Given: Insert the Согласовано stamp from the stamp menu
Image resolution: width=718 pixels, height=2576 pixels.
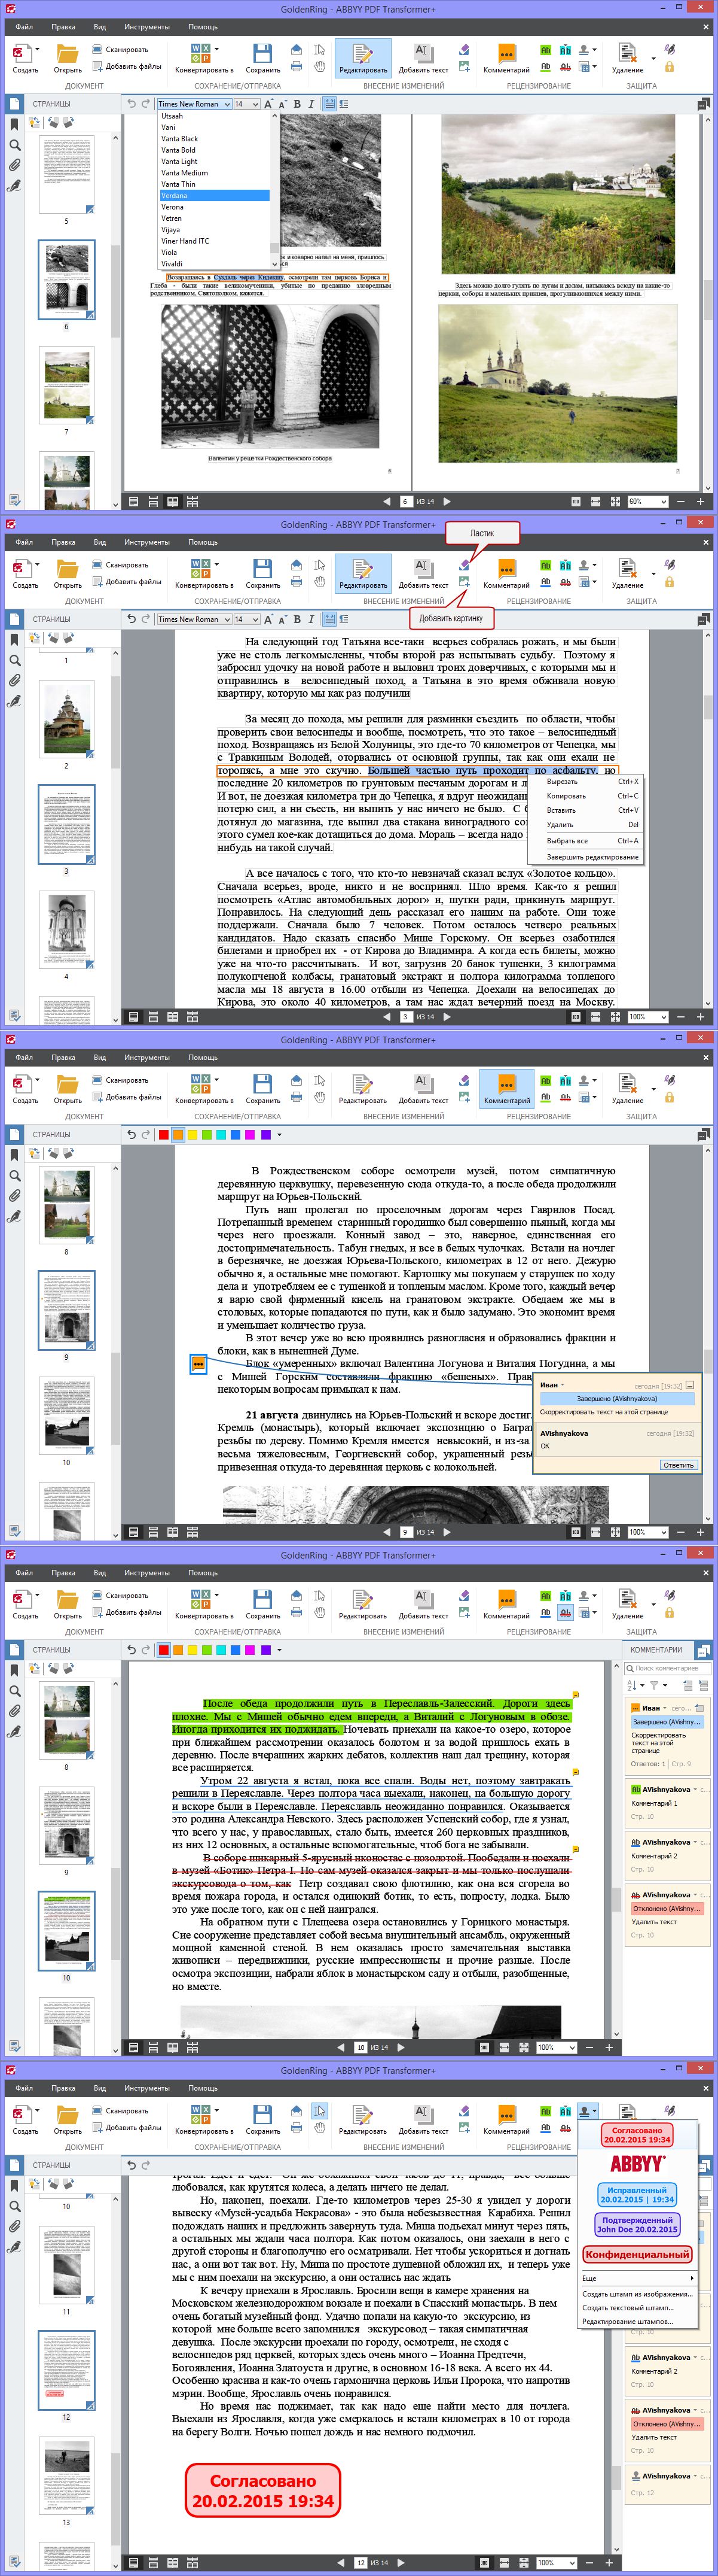Looking at the screenshot, I should [x=637, y=2134].
